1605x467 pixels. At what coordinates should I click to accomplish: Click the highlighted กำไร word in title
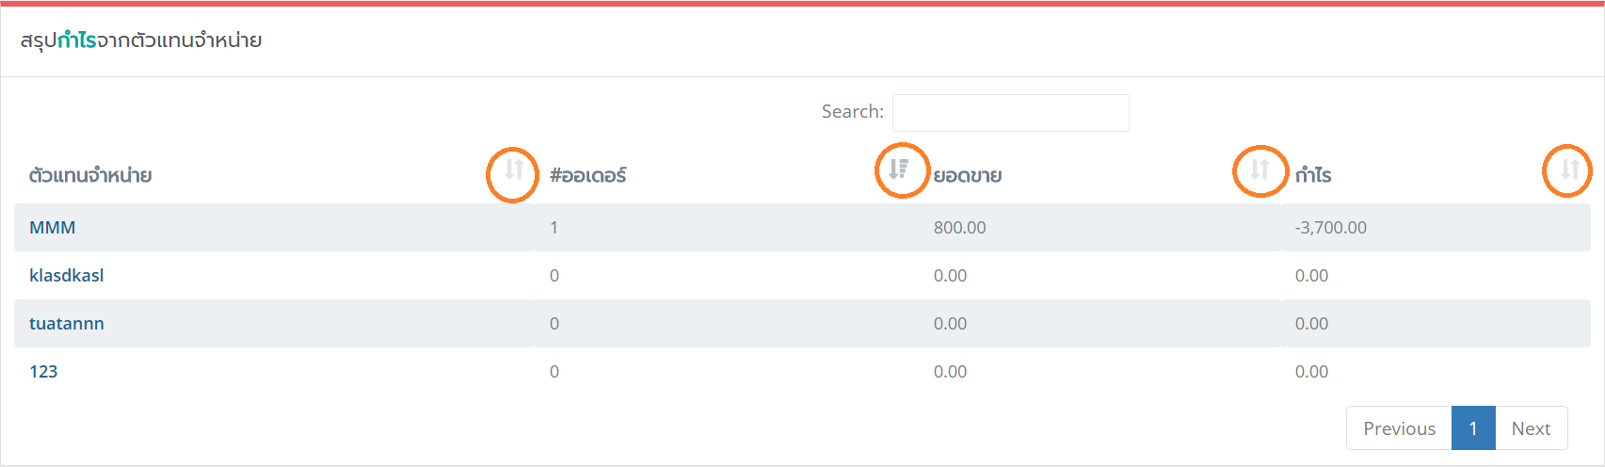pyautogui.click(x=77, y=40)
